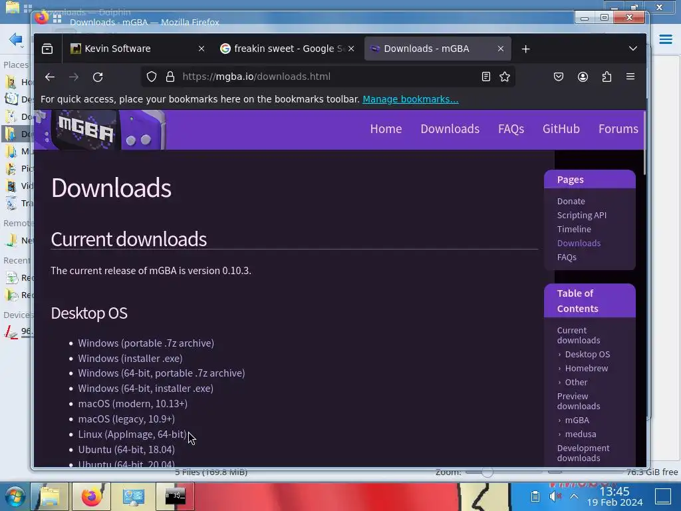
Task: Open the extensions puzzle icon
Action: (607, 77)
